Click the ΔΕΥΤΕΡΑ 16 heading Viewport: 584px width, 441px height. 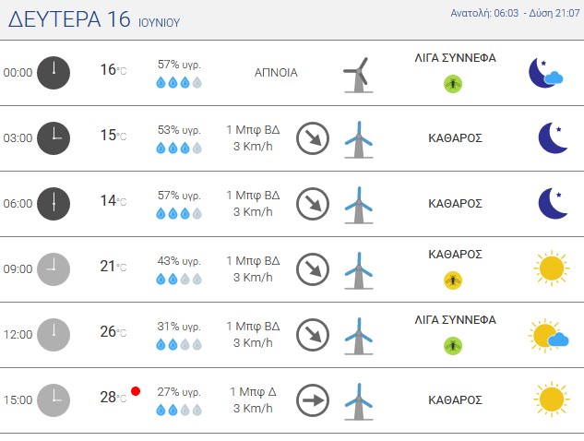click(69, 19)
